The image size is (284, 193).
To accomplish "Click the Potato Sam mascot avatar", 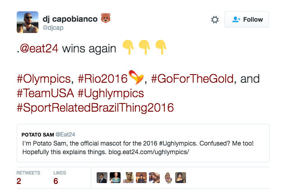I will (168, 178).
